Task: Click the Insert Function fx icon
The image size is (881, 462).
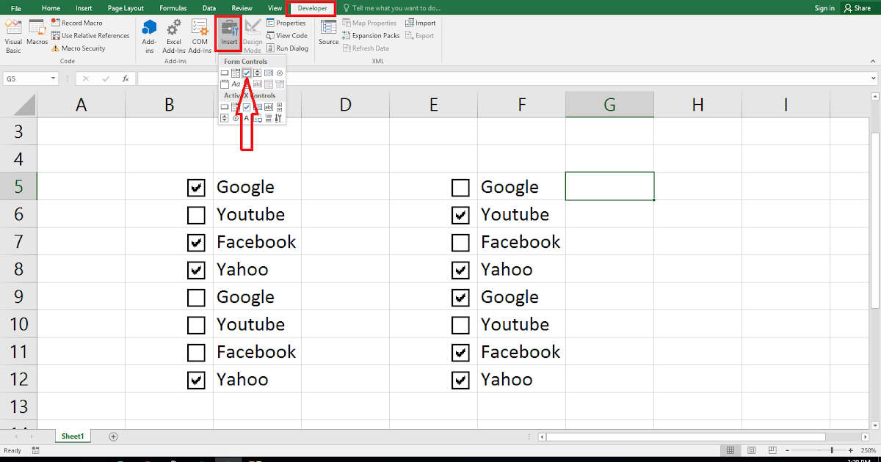Action: point(126,78)
